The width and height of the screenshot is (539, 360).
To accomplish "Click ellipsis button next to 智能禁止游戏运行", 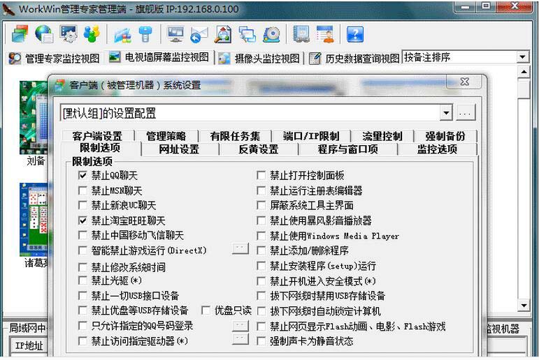I will pyautogui.click(x=240, y=248).
